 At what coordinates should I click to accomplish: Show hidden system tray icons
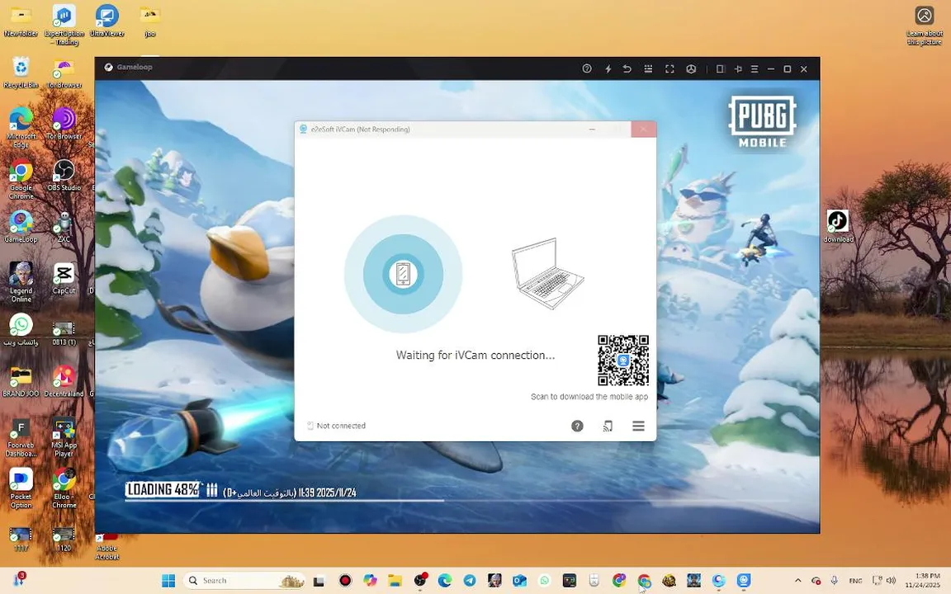(x=798, y=581)
